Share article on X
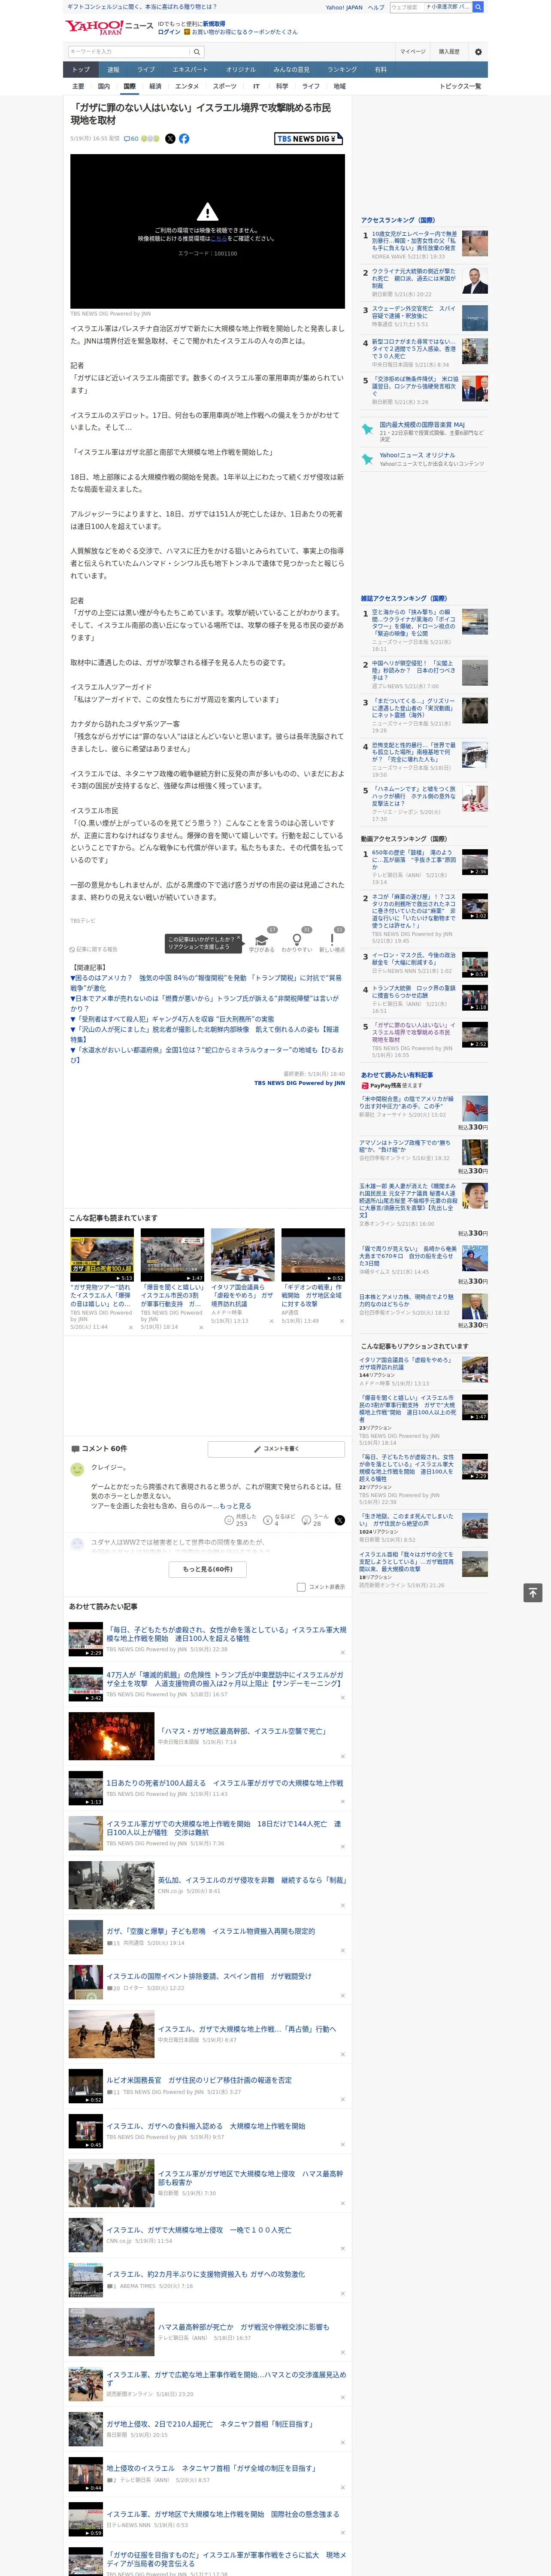Viewport: 551px width, 2576px height. click(170, 139)
